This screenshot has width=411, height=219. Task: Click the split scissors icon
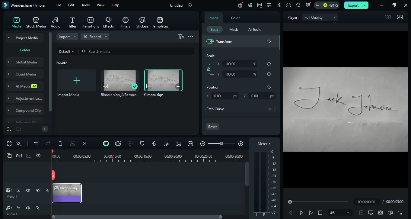click(72, 143)
